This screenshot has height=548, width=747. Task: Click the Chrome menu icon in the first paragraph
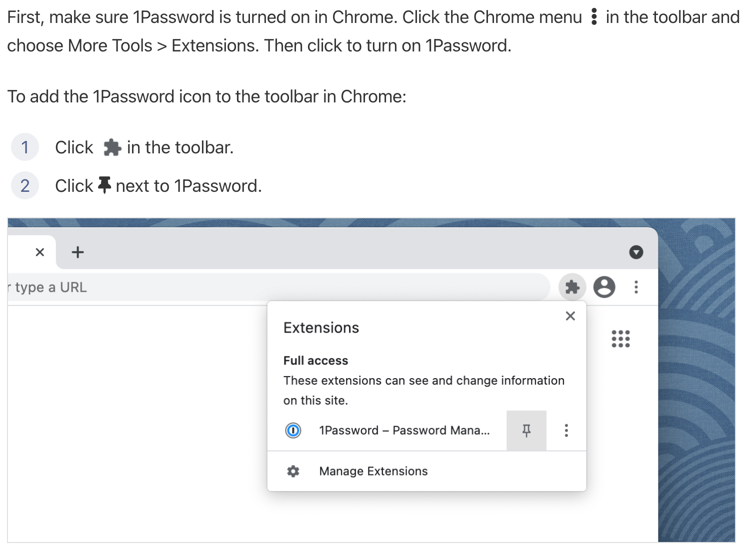coord(593,17)
